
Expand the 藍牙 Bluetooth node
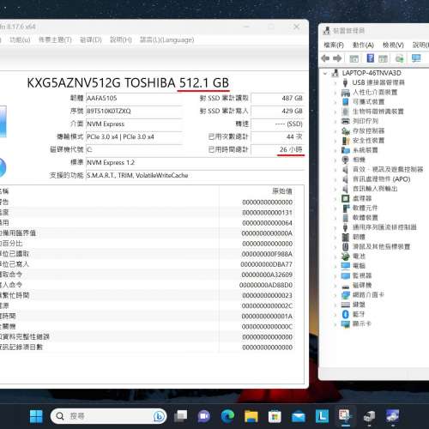(x=335, y=314)
